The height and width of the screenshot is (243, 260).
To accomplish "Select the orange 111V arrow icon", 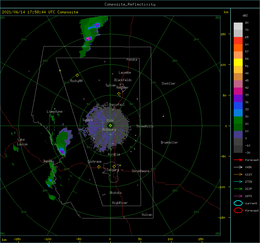I will click(x=238, y=174).
